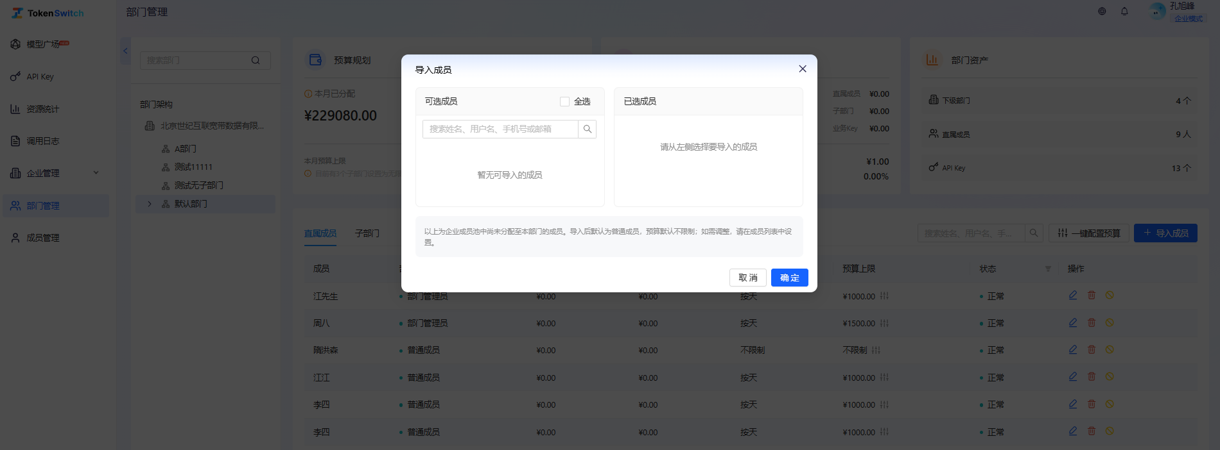Image resolution: width=1220 pixels, height=450 pixels.
Task: Click the member list search magnifier button
Action: (x=1034, y=233)
